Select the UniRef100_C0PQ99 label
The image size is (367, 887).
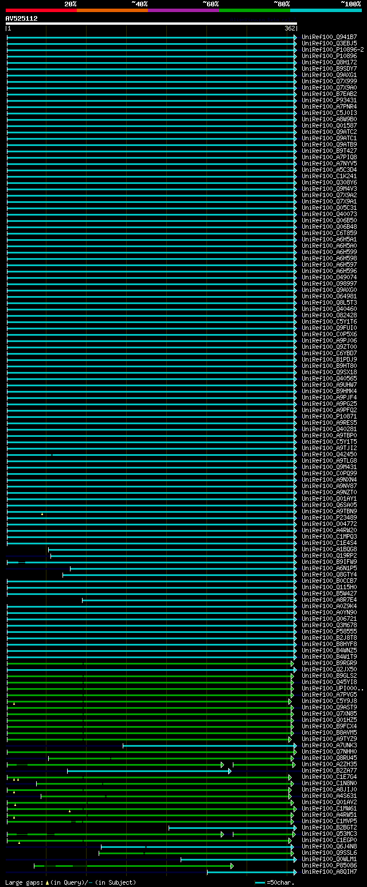329,474
